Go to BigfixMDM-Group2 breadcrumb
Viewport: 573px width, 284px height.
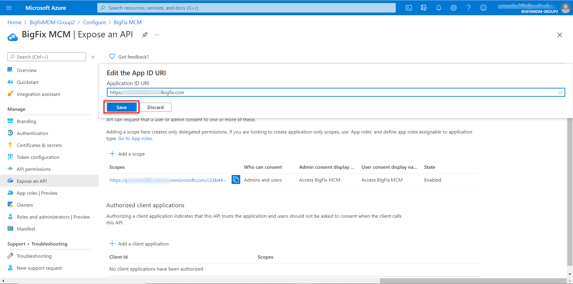click(52, 22)
